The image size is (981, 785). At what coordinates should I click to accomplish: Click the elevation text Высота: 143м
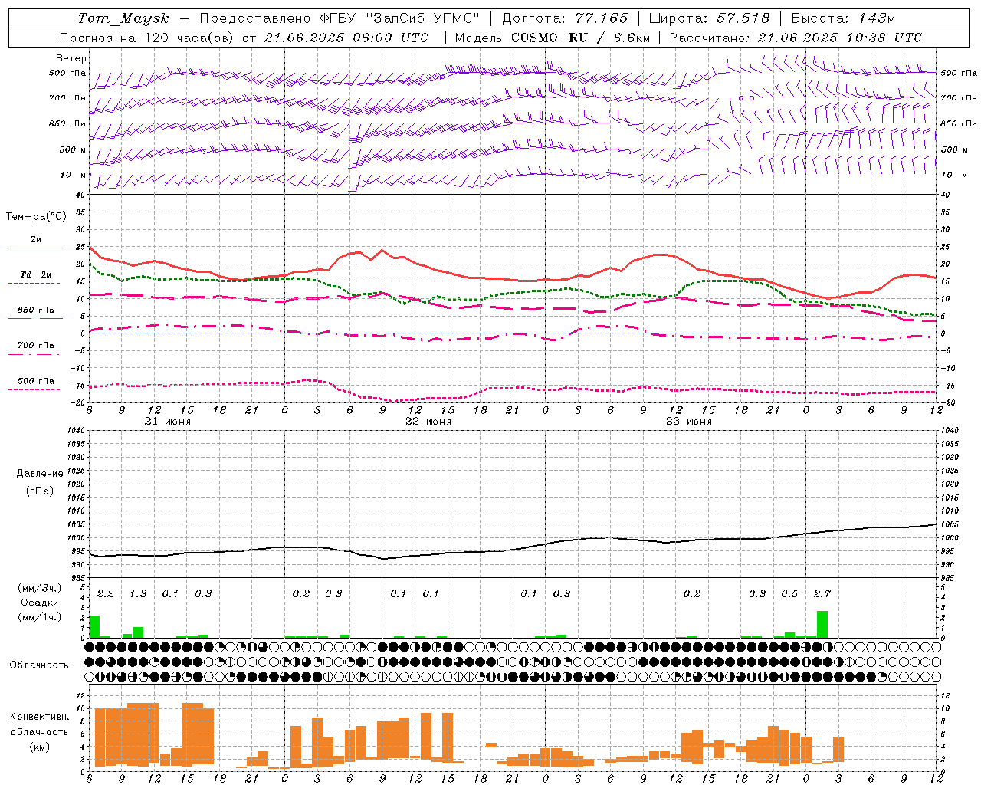843,18
